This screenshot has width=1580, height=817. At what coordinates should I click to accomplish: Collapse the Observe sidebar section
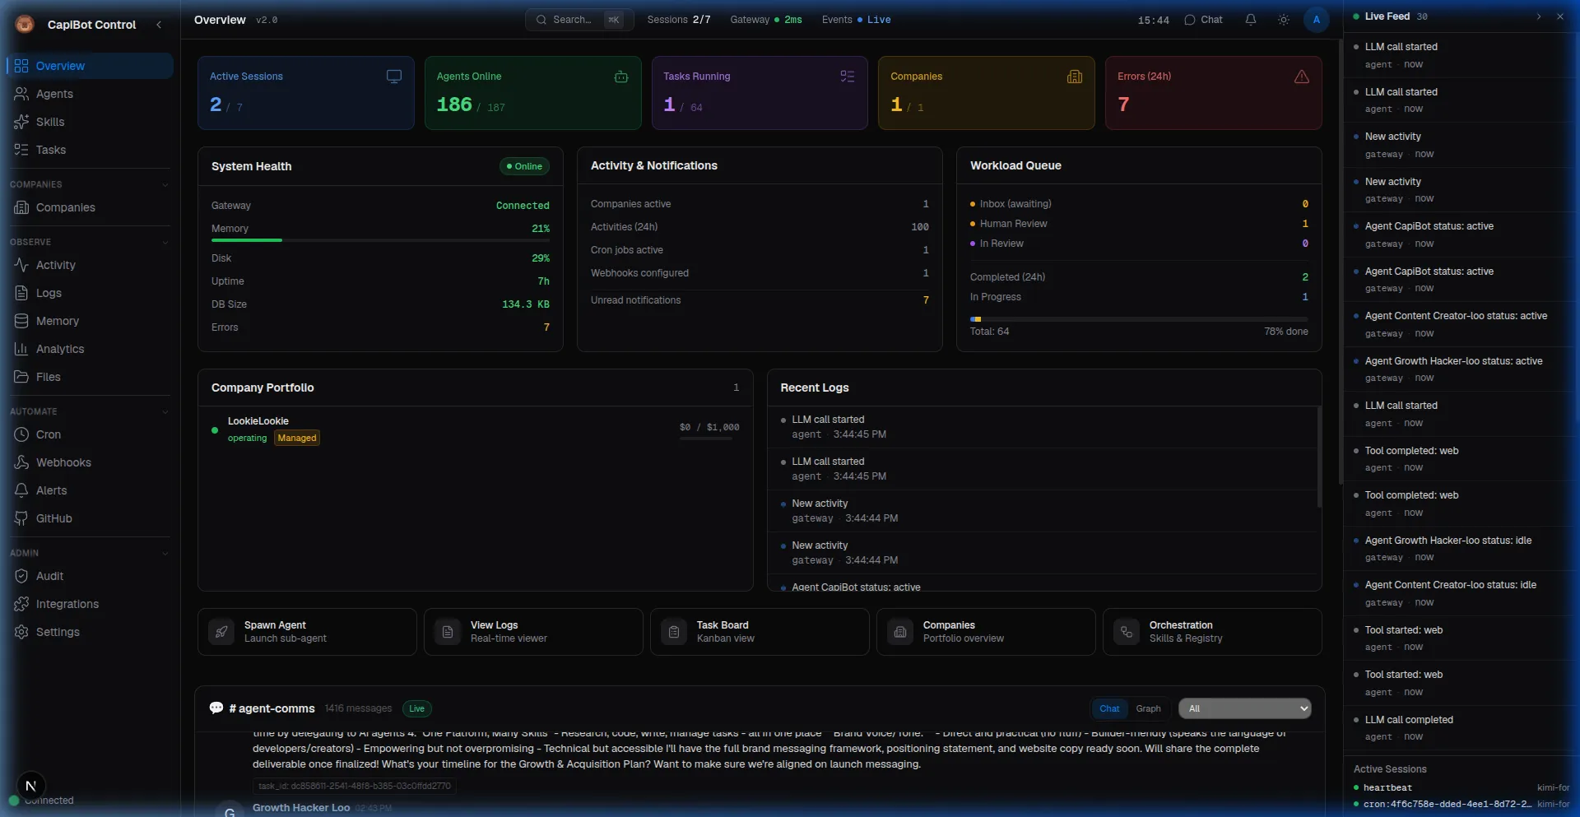165,243
